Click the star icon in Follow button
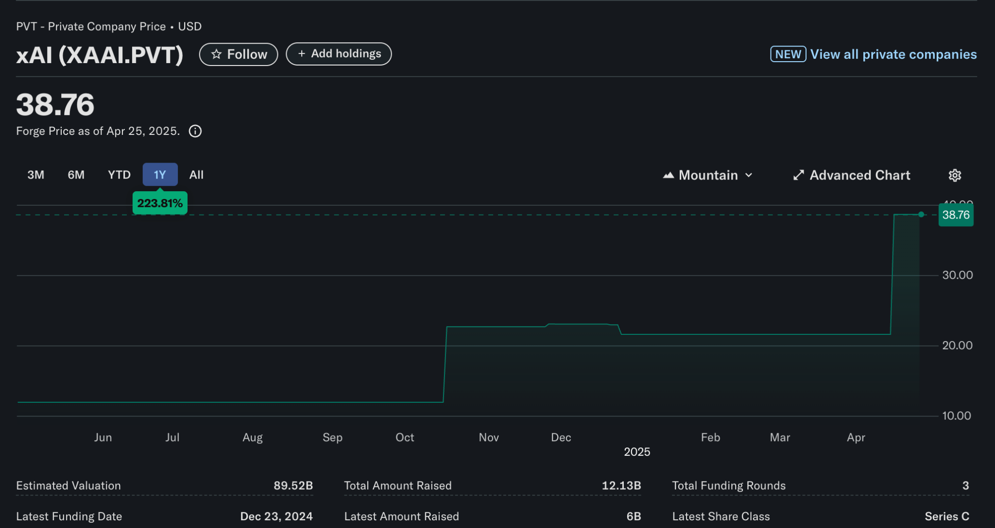 click(216, 54)
